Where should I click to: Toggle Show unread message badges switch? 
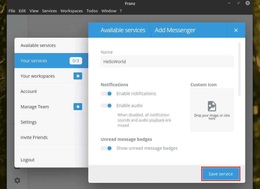(106, 148)
